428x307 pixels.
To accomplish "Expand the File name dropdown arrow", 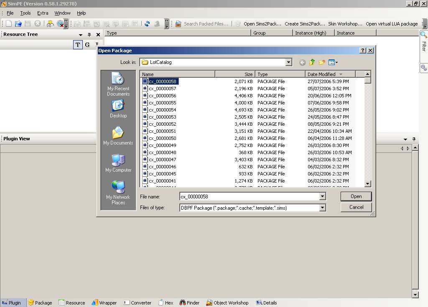I will pos(322,196).
